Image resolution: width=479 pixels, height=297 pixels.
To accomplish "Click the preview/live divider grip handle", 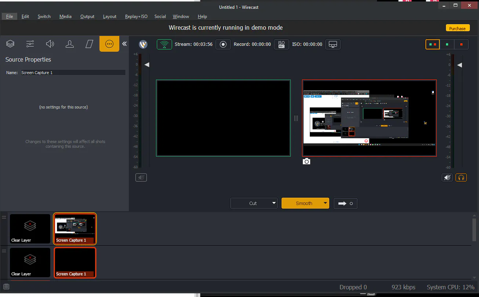I will (x=296, y=118).
